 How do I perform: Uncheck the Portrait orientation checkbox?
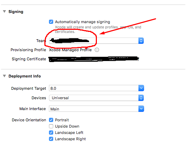(51, 120)
